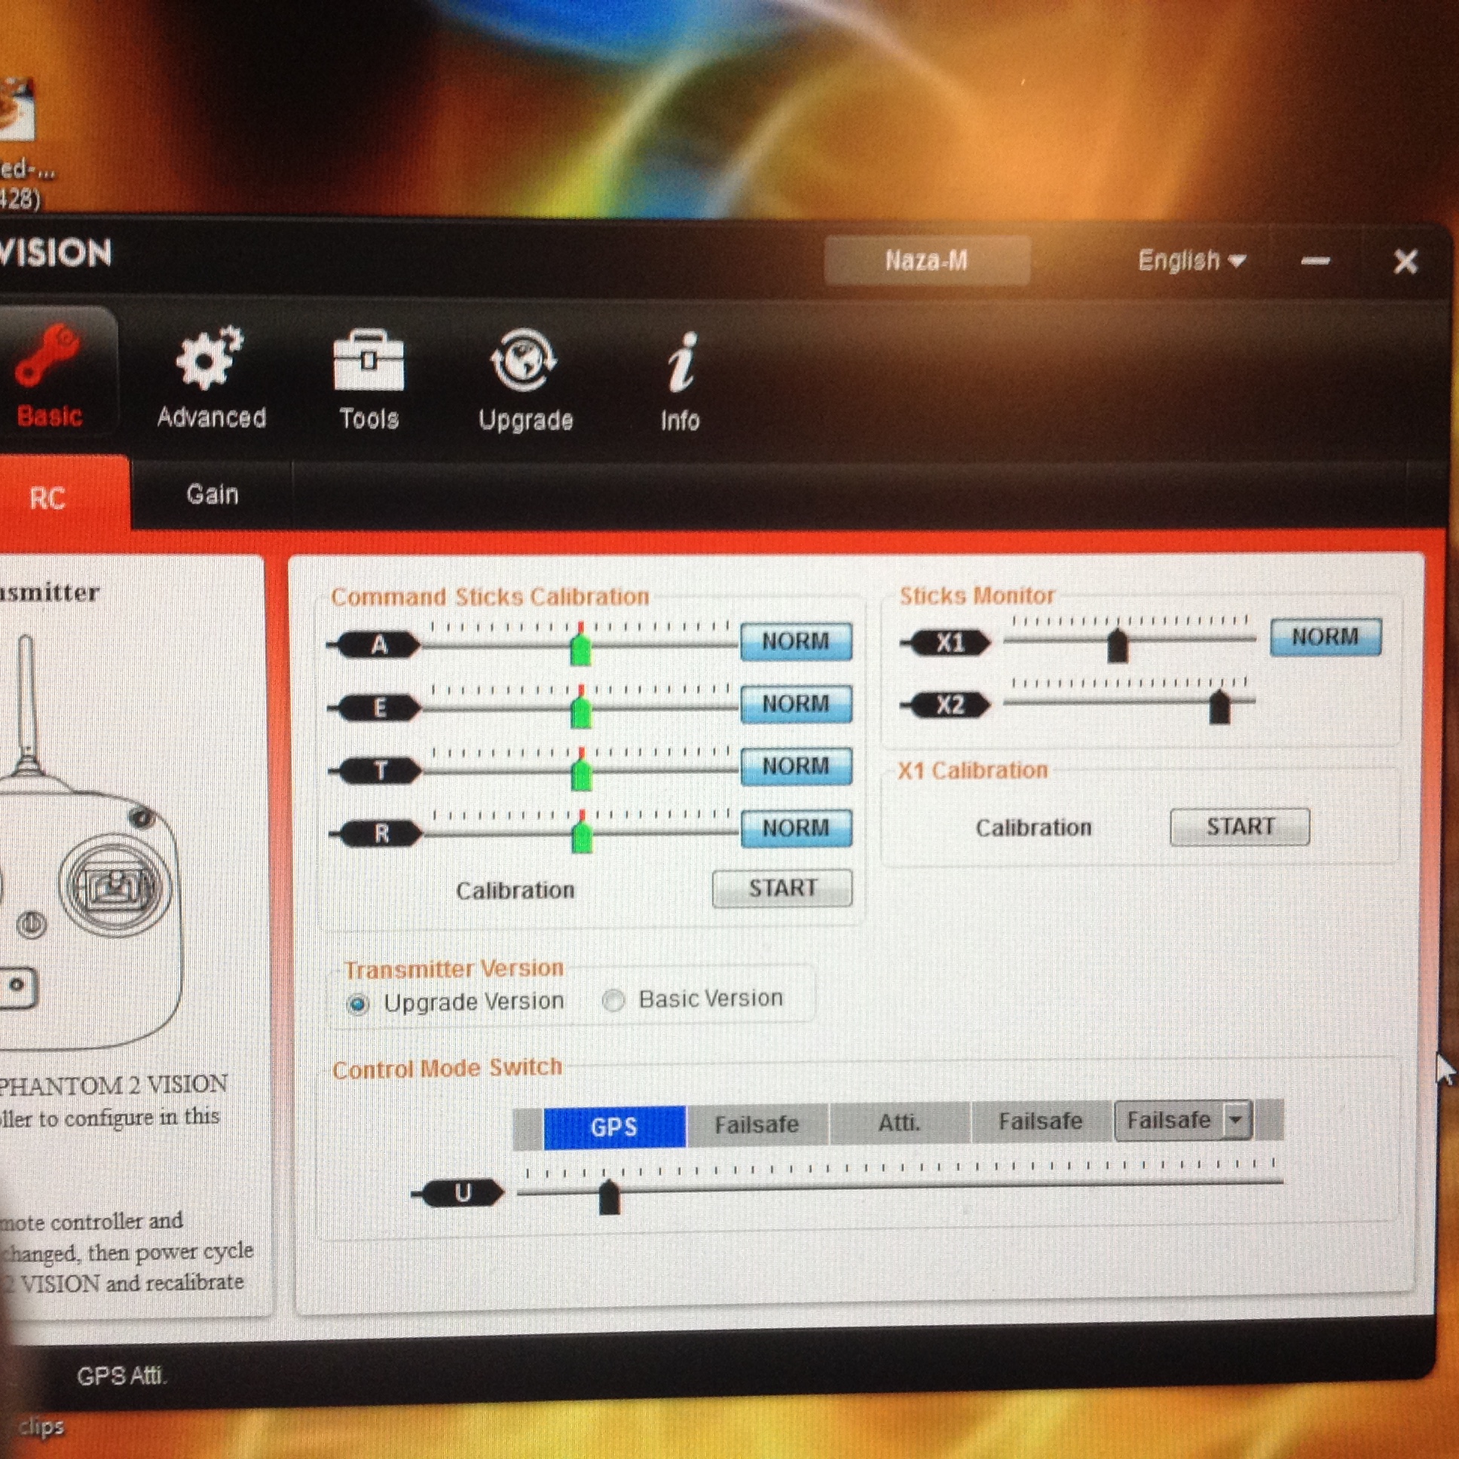Screen dimensions: 1459x1459
Task: Click the Control Mode Switch heading
Action: click(447, 1069)
